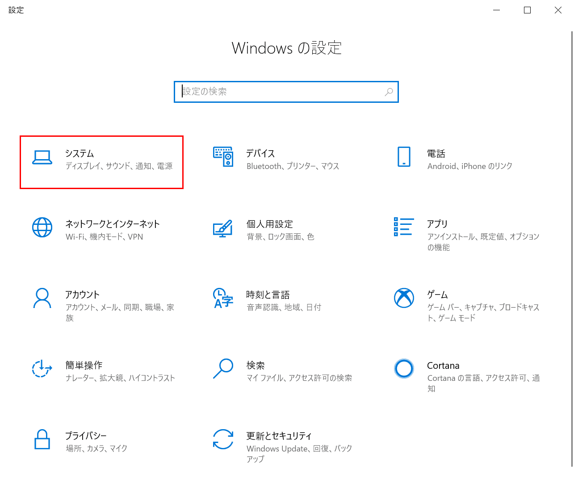Click the text ゲーム バー、キャプチャ、ブロードキャスト

483,312
